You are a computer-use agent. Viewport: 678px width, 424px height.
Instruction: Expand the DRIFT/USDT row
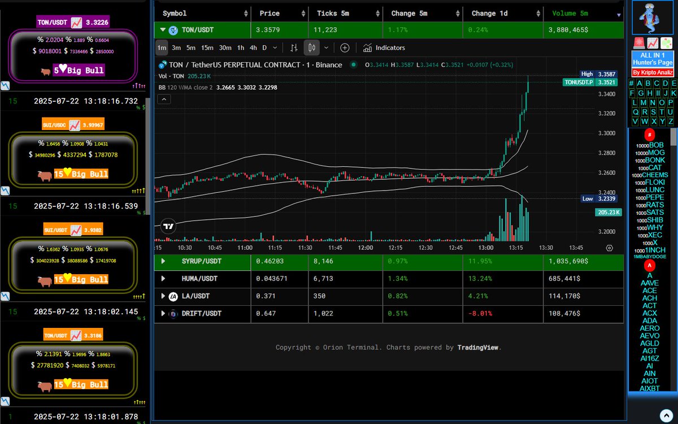point(163,313)
